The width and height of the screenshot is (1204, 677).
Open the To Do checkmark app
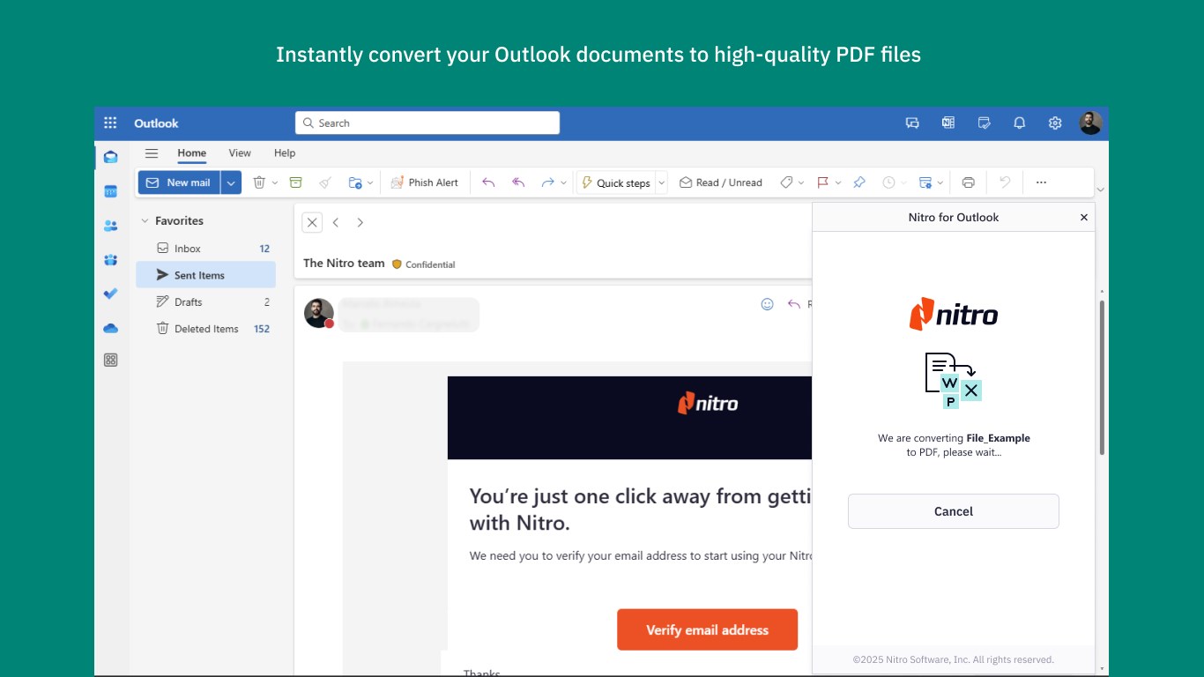[x=110, y=294]
